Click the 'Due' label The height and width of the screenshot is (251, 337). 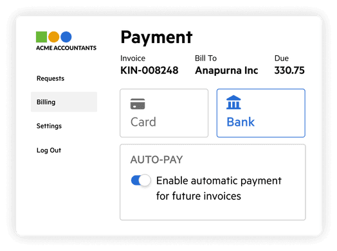(x=282, y=58)
